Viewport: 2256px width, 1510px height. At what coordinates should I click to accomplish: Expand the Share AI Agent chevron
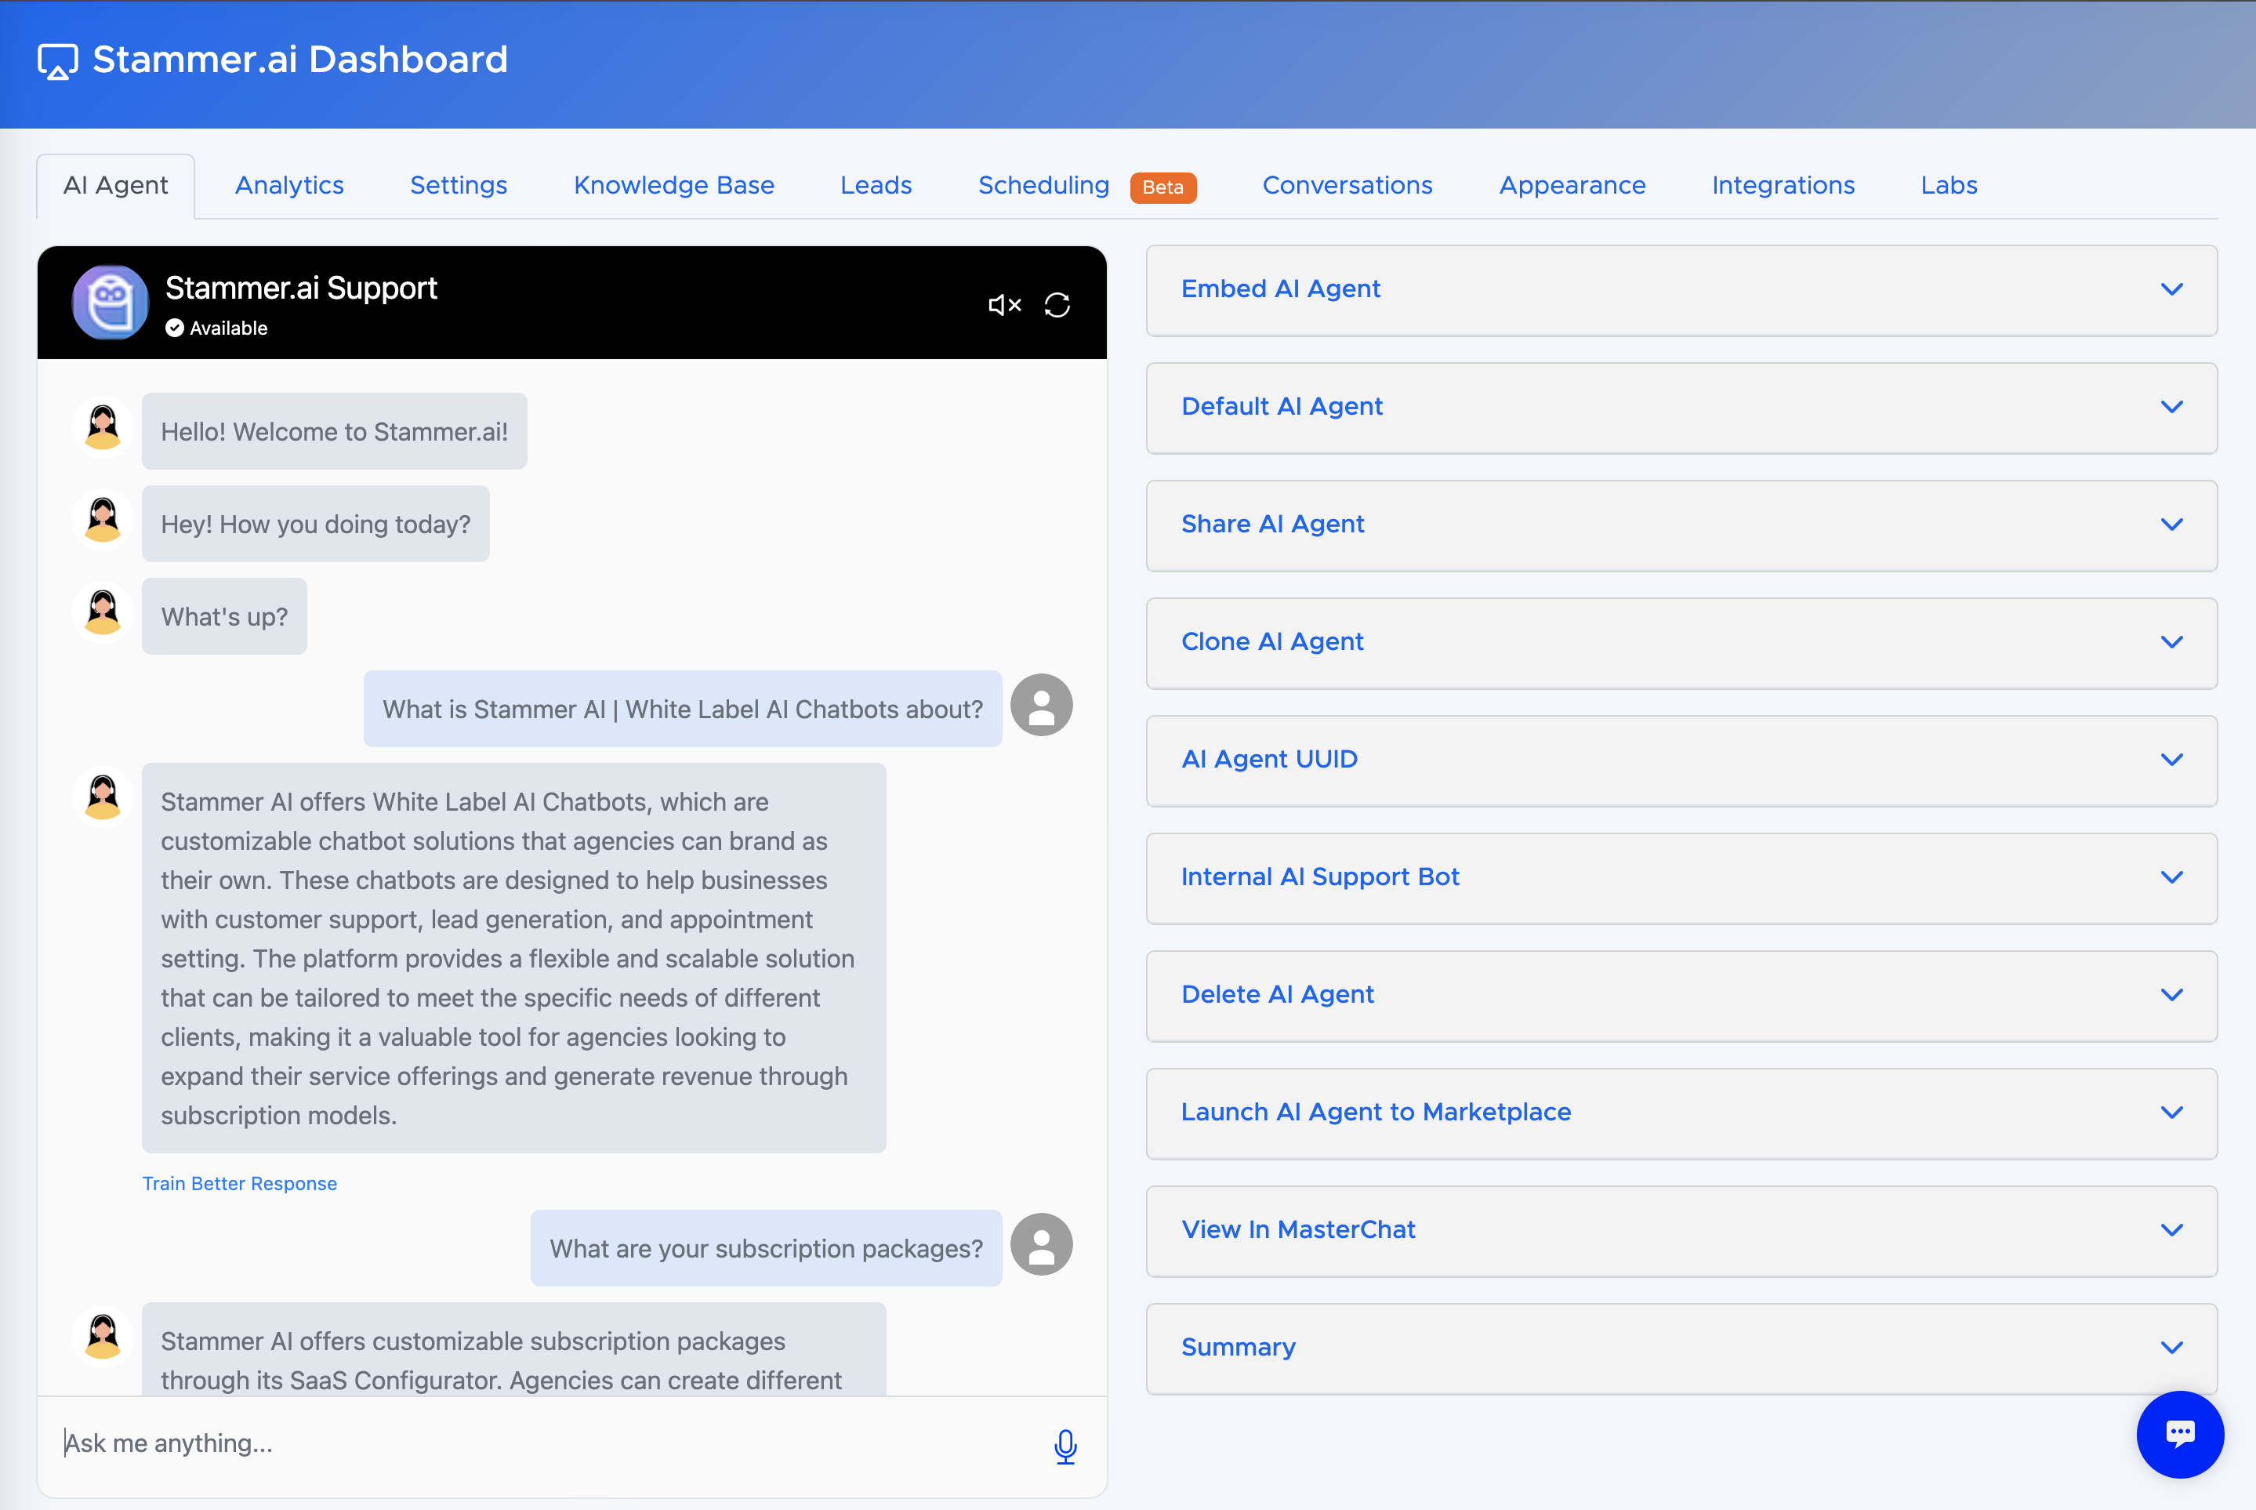2171,524
